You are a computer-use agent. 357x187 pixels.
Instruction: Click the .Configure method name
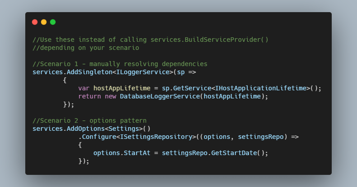pyautogui.click(x=97, y=137)
